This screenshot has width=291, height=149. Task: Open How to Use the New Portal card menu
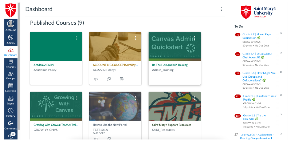click(x=135, y=98)
